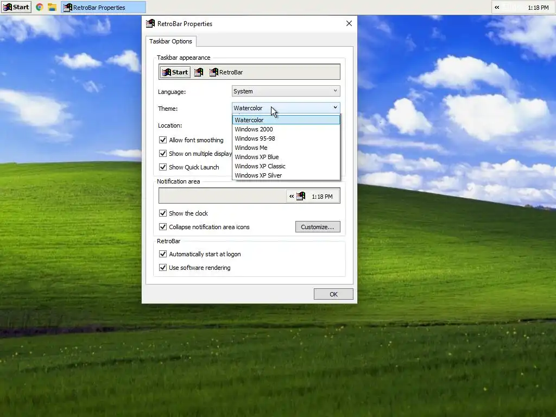Open the Customize... notification icons dialog
Screen dimensions: 556x417
(x=317, y=227)
